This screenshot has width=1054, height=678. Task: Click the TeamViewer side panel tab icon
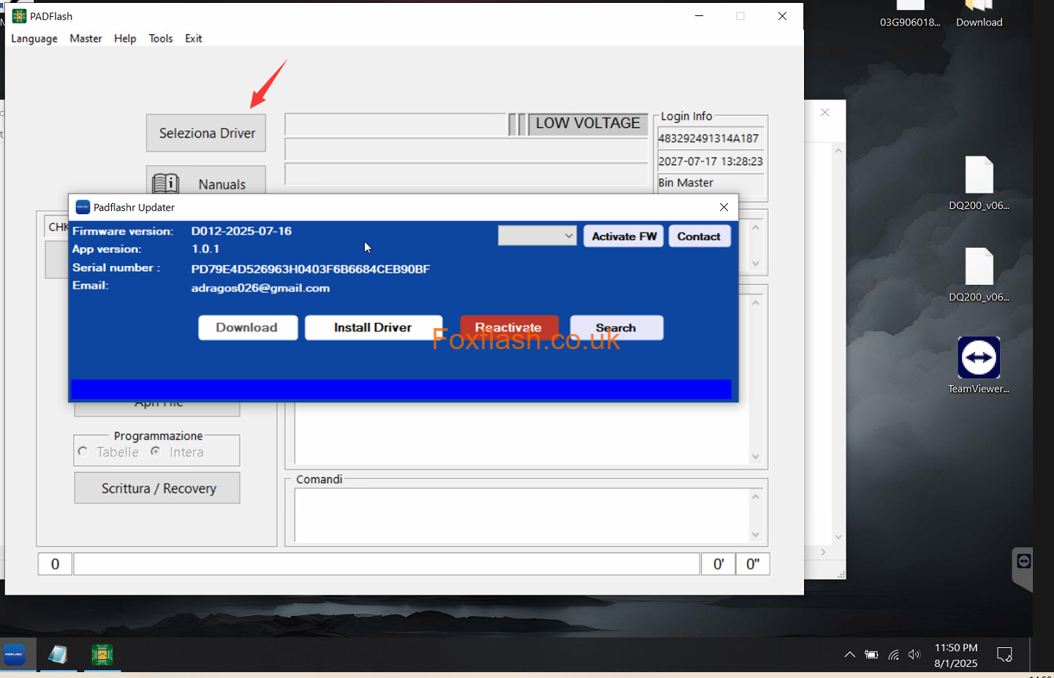pyautogui.click(x=1023, y=561)
